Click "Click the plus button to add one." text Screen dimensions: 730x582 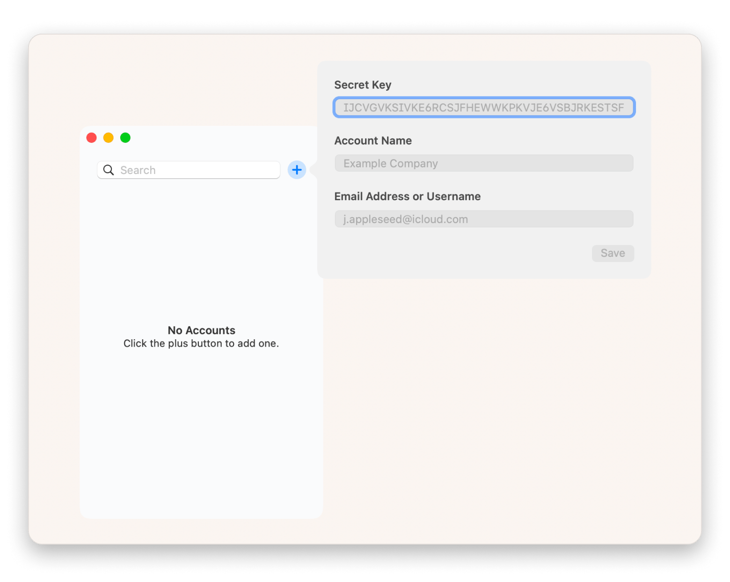click(201, 343)
